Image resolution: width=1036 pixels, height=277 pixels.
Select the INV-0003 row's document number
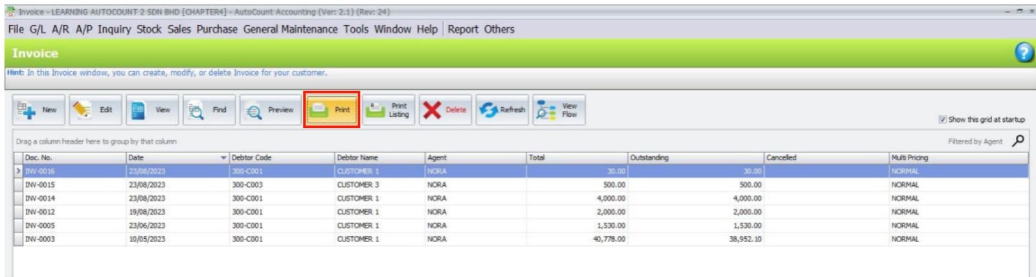point(40,239)
